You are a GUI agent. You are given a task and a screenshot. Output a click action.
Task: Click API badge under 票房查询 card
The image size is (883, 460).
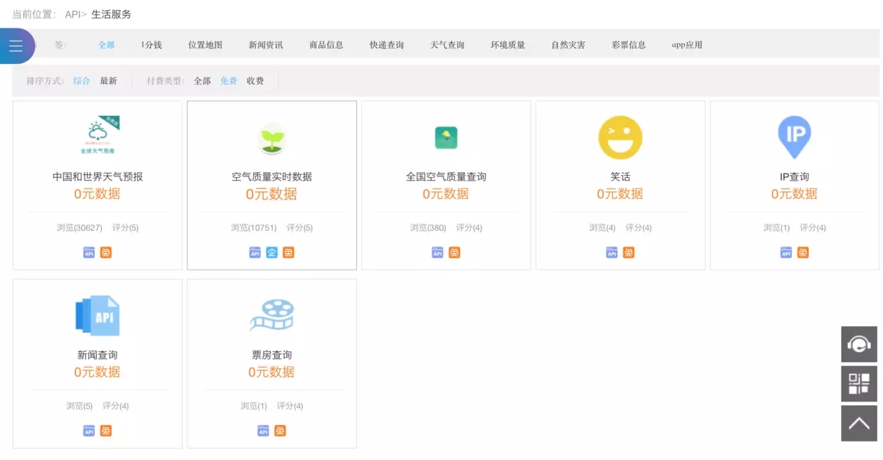point(263,431)
